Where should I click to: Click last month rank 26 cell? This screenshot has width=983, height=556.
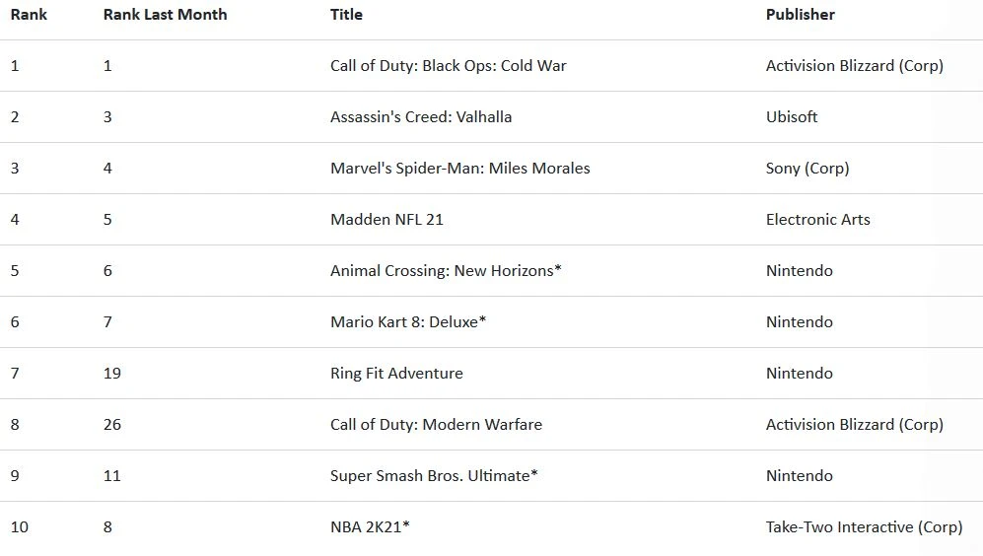point(111,425)
